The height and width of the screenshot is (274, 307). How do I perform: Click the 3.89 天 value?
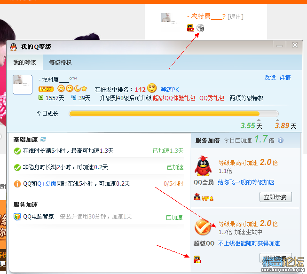285,125
